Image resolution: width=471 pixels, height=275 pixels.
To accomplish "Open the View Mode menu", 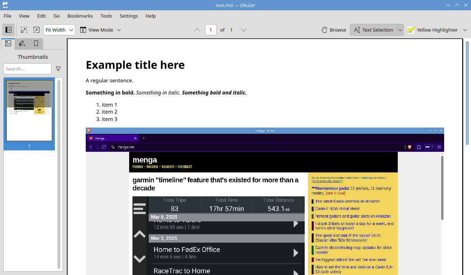I will pyautogui.click(x=100, y=30).
